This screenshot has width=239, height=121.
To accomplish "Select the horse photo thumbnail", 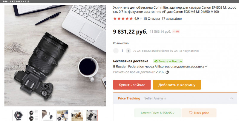I will pyautogui.click(x=77, y=115).
